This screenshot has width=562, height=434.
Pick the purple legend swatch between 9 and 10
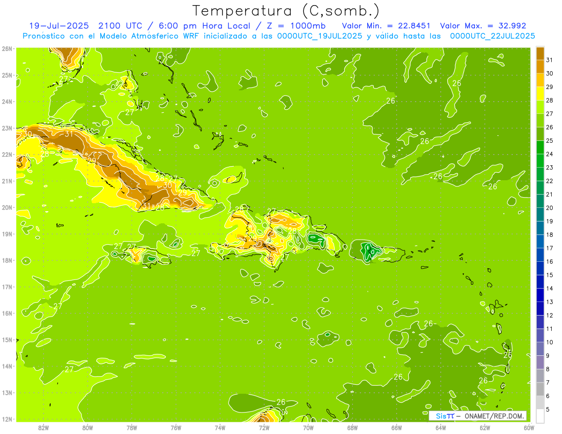tap(540, 349)
